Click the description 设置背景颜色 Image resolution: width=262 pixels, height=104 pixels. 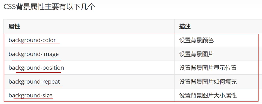[x=196, y=40]
